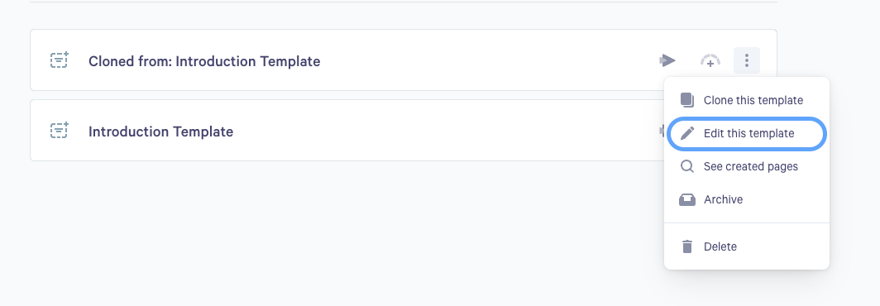Click the trash can icon
880x306 pixels.
tap(687, 246)
